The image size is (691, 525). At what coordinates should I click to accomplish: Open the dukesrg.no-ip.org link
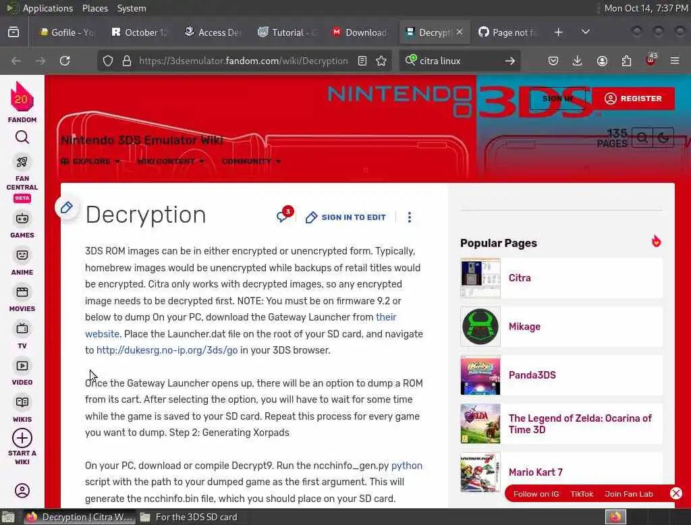[x=167, y=350]
